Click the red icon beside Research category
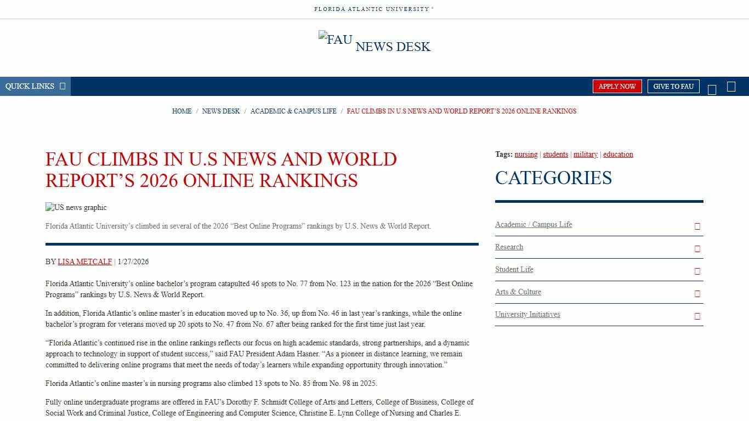 click(697, 248)
